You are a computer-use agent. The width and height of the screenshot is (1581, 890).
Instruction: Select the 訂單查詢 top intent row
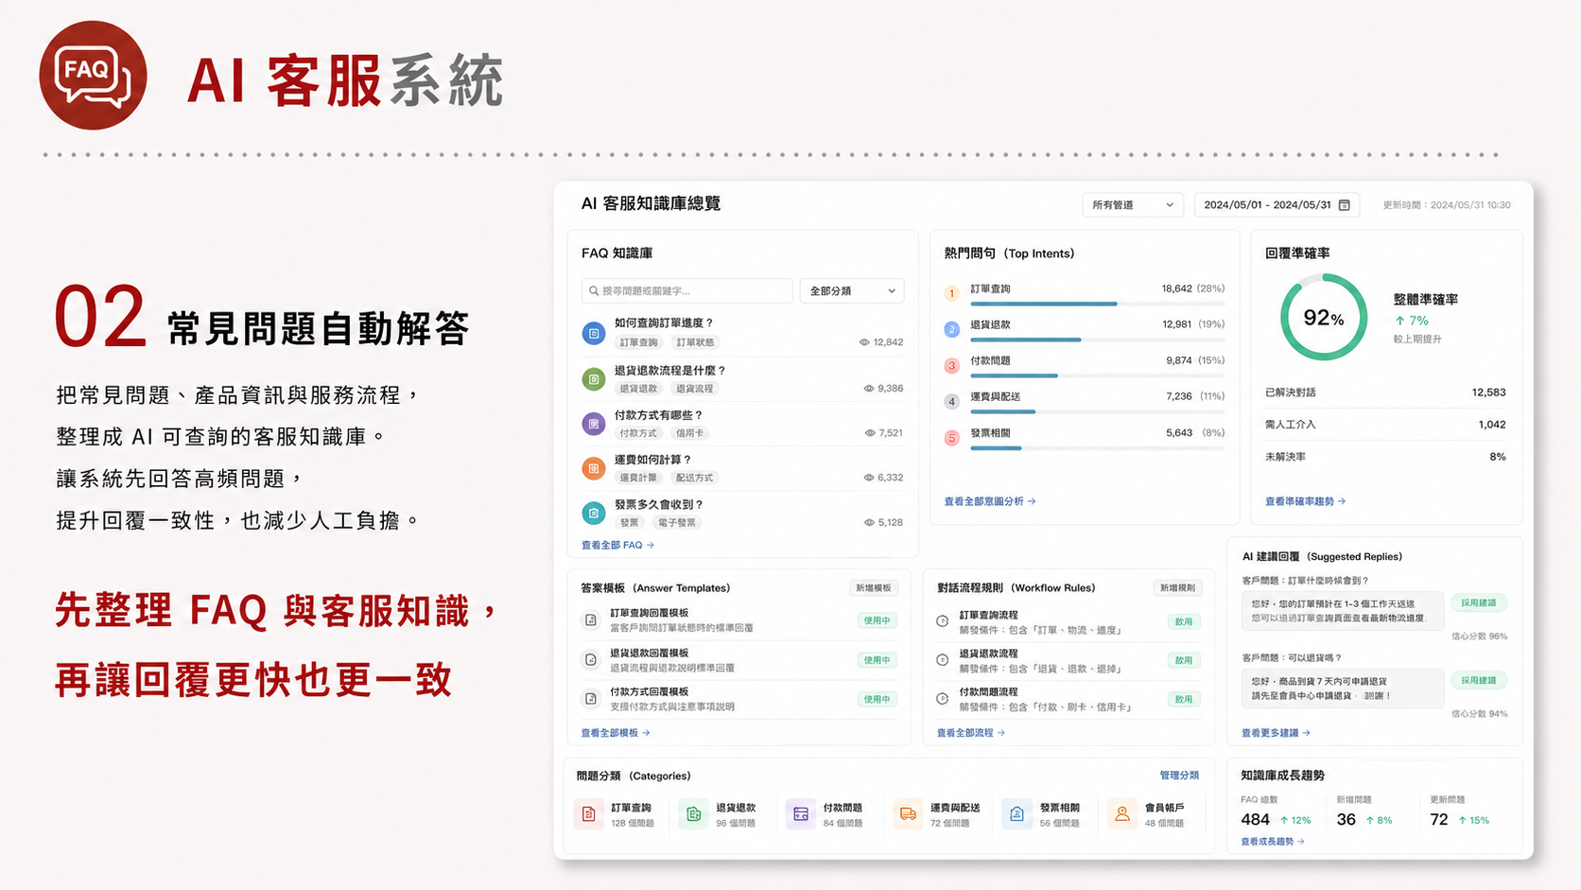(x=1085, y=293)
